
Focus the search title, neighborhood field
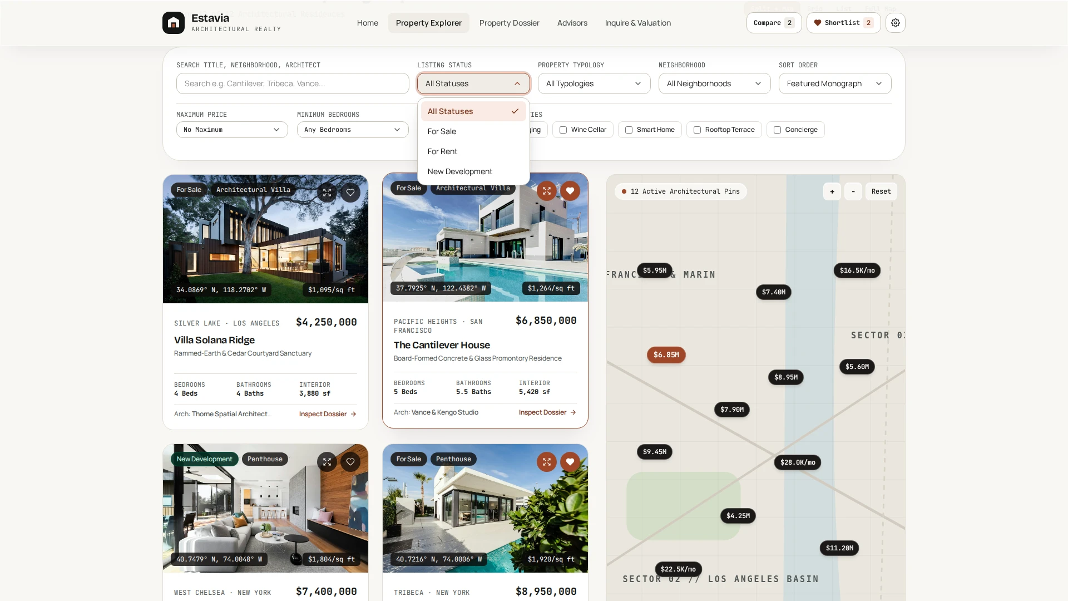coord(293,83)
